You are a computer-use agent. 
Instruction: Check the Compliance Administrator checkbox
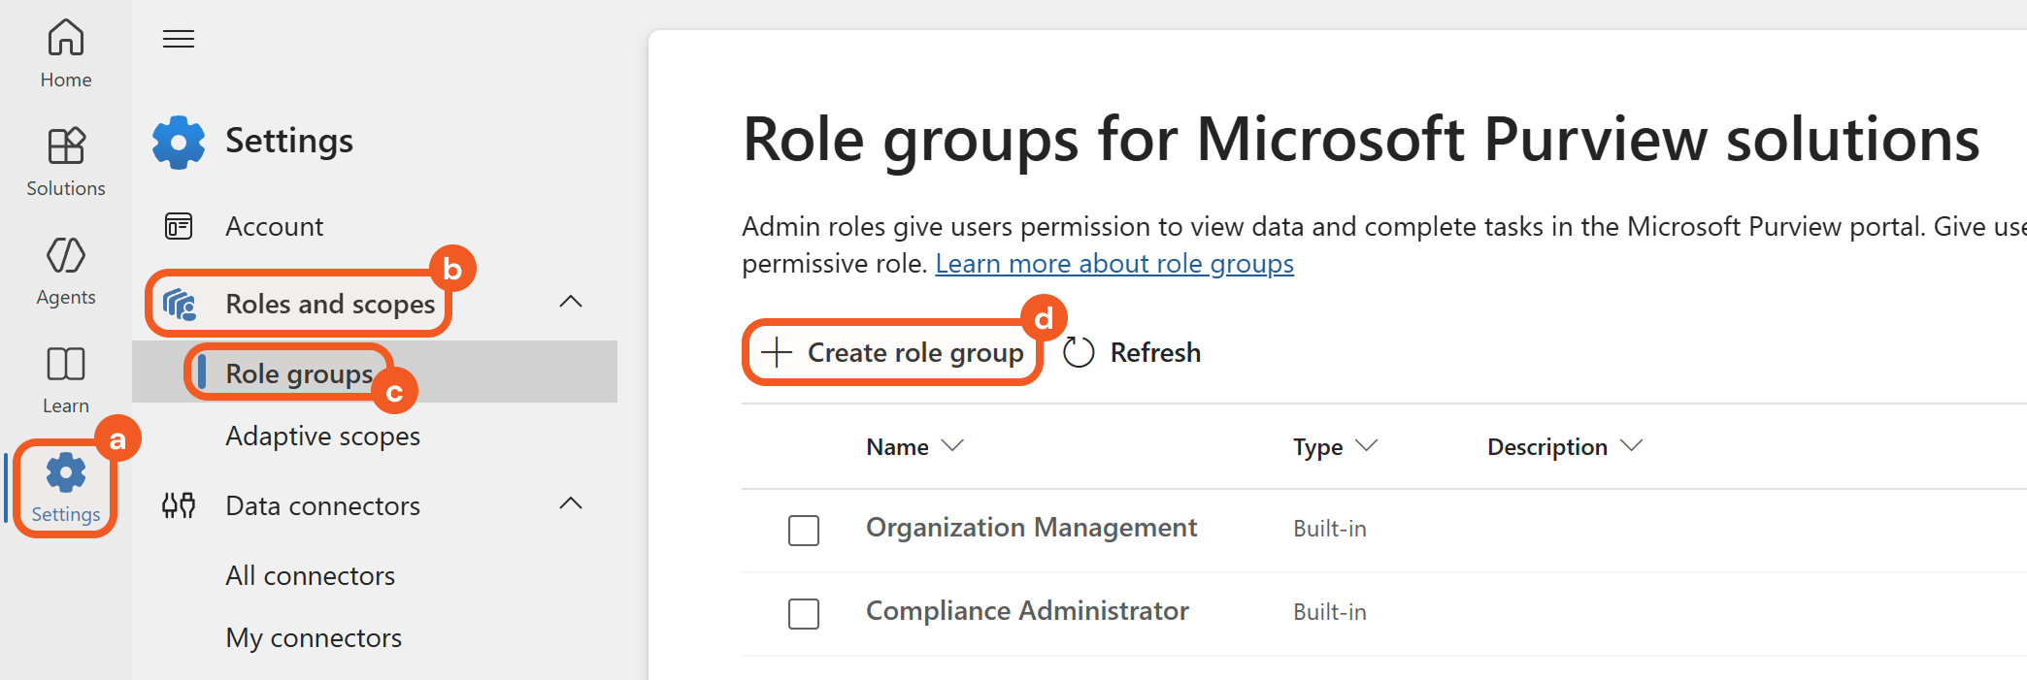(x=804, y=614)
